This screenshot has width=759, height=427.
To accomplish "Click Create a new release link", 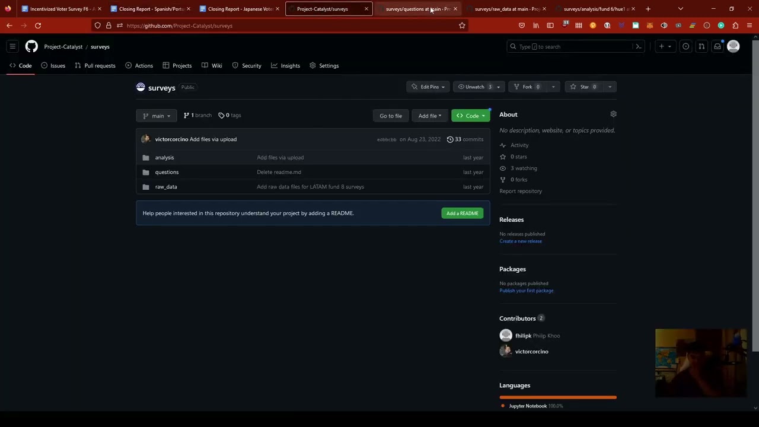I will point(521,241).
